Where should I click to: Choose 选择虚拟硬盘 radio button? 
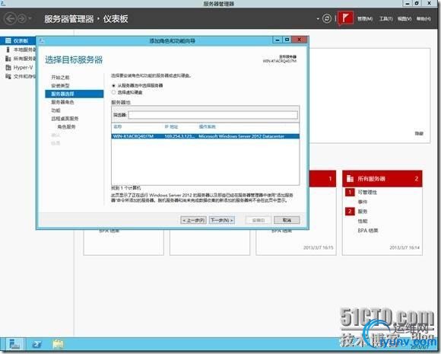pos(113,92)
